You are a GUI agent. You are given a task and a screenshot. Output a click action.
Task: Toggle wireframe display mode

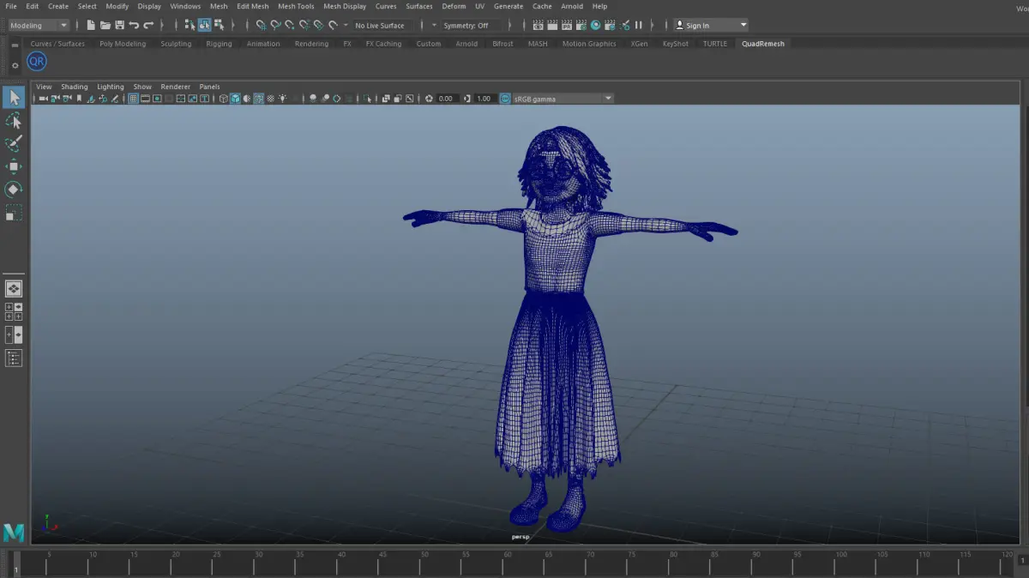(223, 99)
